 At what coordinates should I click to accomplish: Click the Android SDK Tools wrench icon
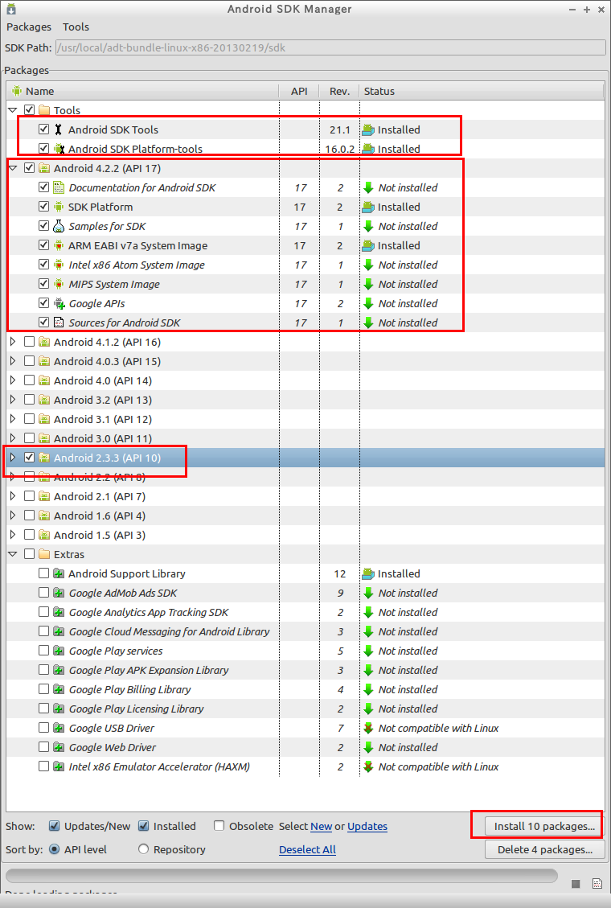(x=59, y=129)
